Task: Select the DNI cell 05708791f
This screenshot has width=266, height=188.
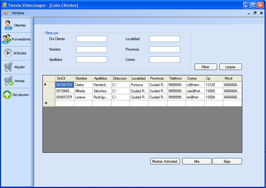Action: click(64, 85)
